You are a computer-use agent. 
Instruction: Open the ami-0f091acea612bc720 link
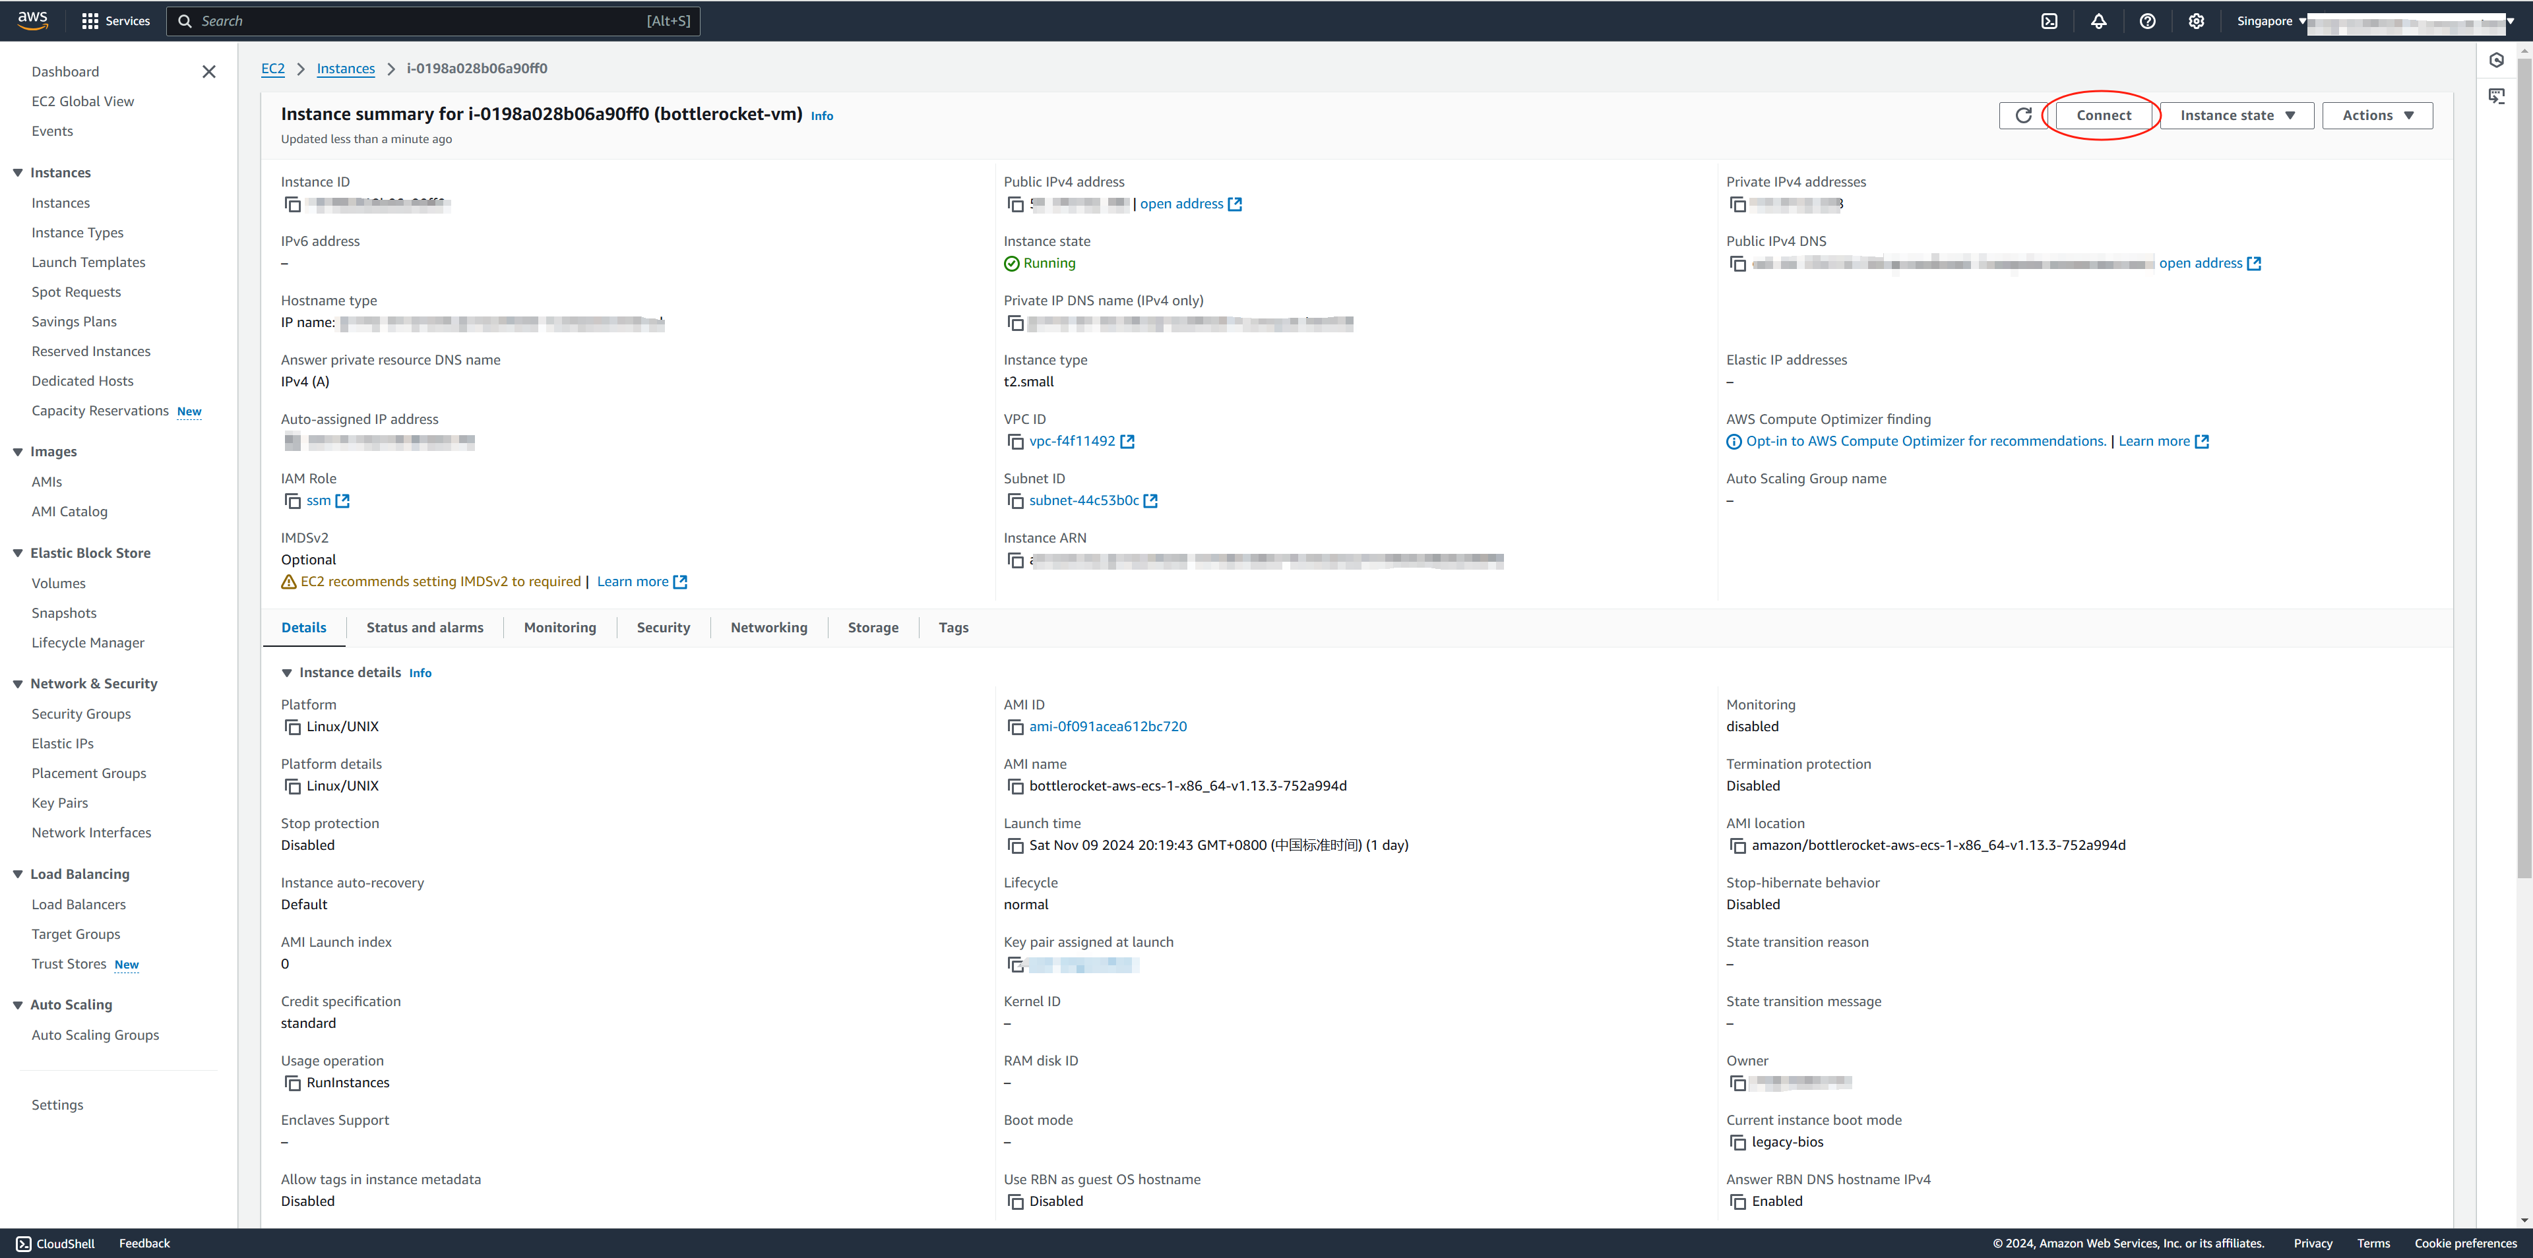[1108, 727]
